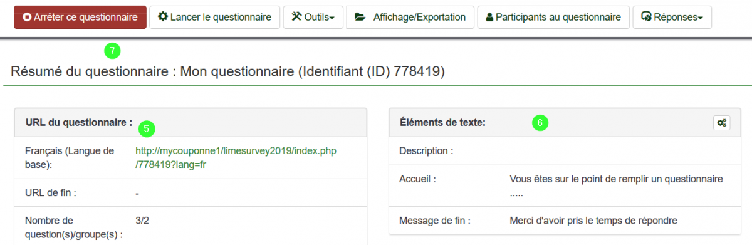Open the mycouponne1 limesurvey2019 survey URL link

[x=240, y=158]
